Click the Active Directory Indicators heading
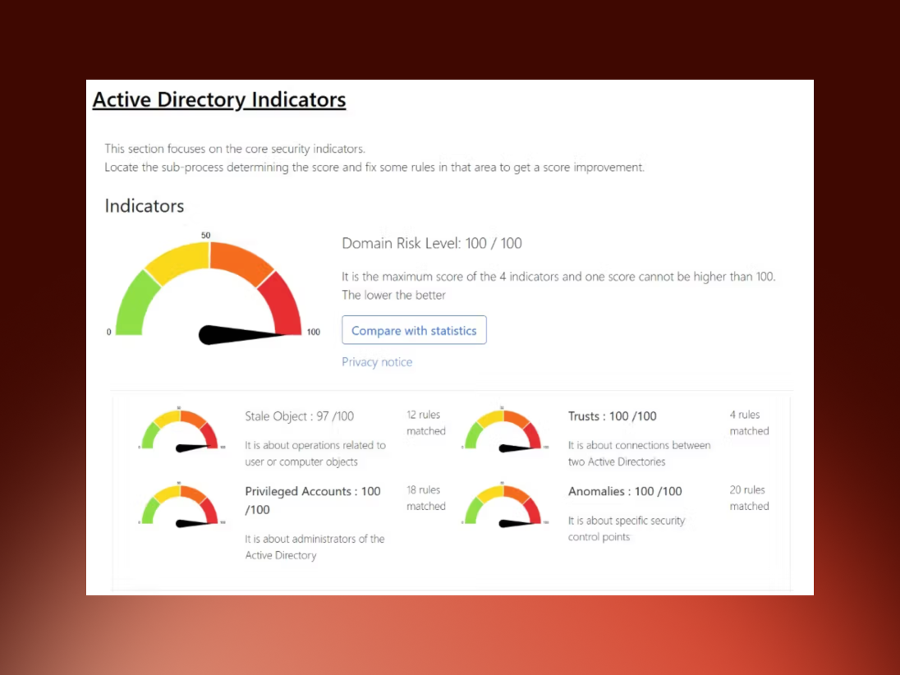The height and width of the screenshot is (675, 900). point(219,100)
